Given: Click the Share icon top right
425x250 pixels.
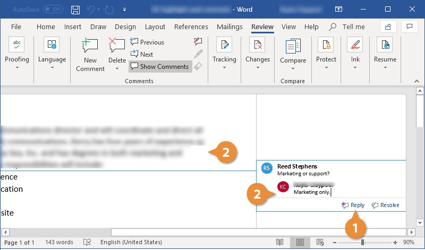Looking at the screenshot, I should click(x=388, y=26).
